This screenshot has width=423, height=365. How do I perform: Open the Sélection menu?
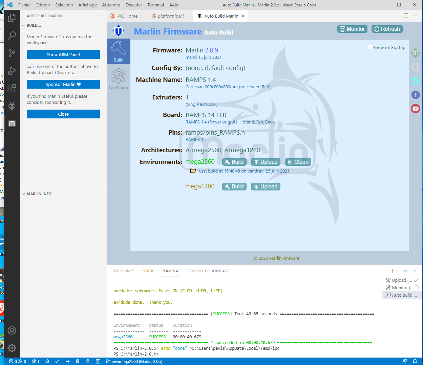pos(64,5)
